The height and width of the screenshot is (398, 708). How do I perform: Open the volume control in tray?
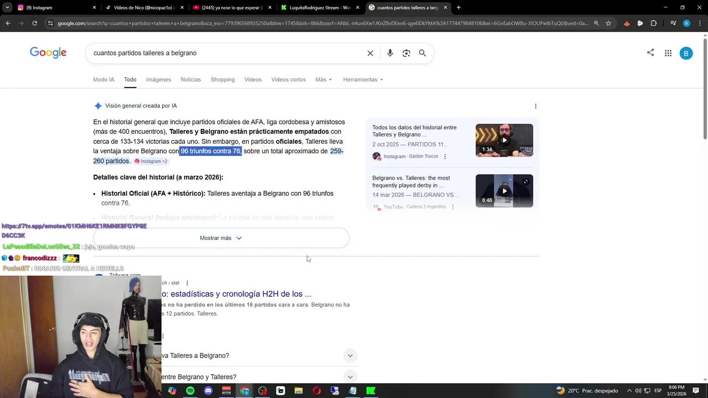pos(638,391)
